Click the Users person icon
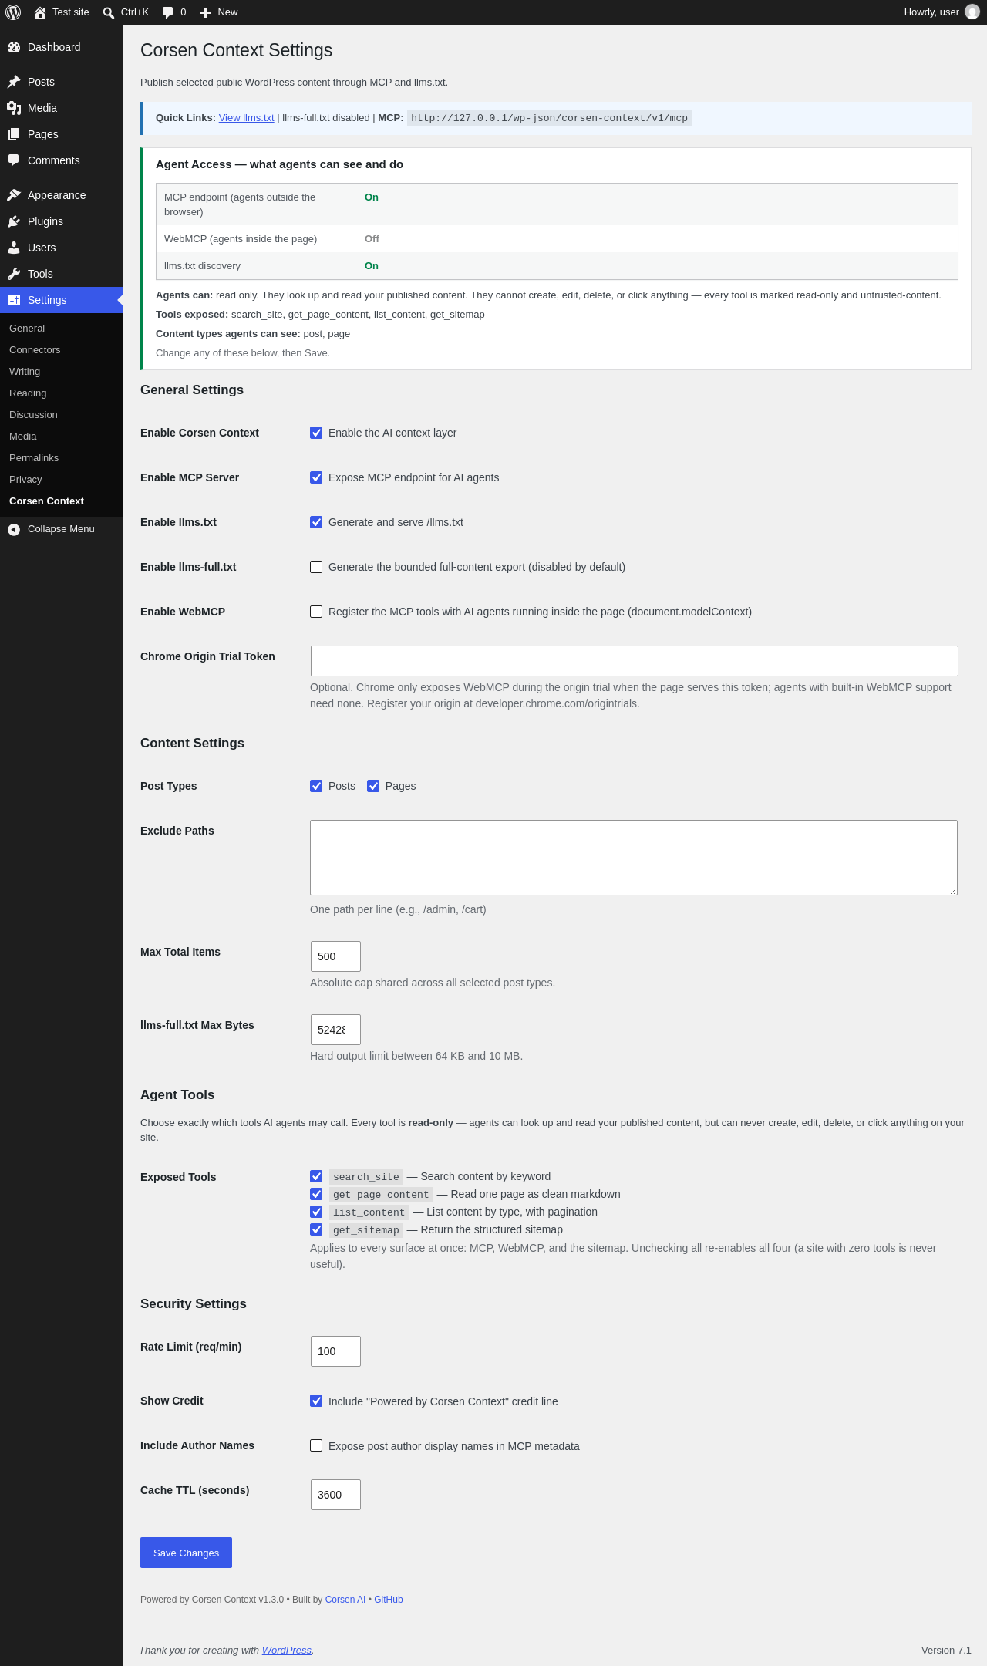 coord(14,248)
